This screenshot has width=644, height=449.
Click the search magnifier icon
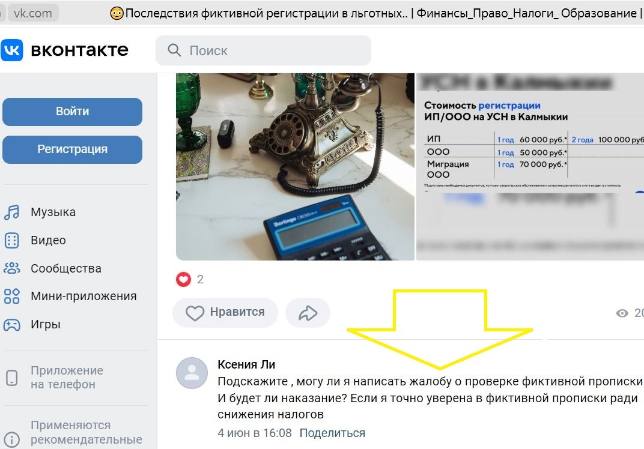pos(174,50)
